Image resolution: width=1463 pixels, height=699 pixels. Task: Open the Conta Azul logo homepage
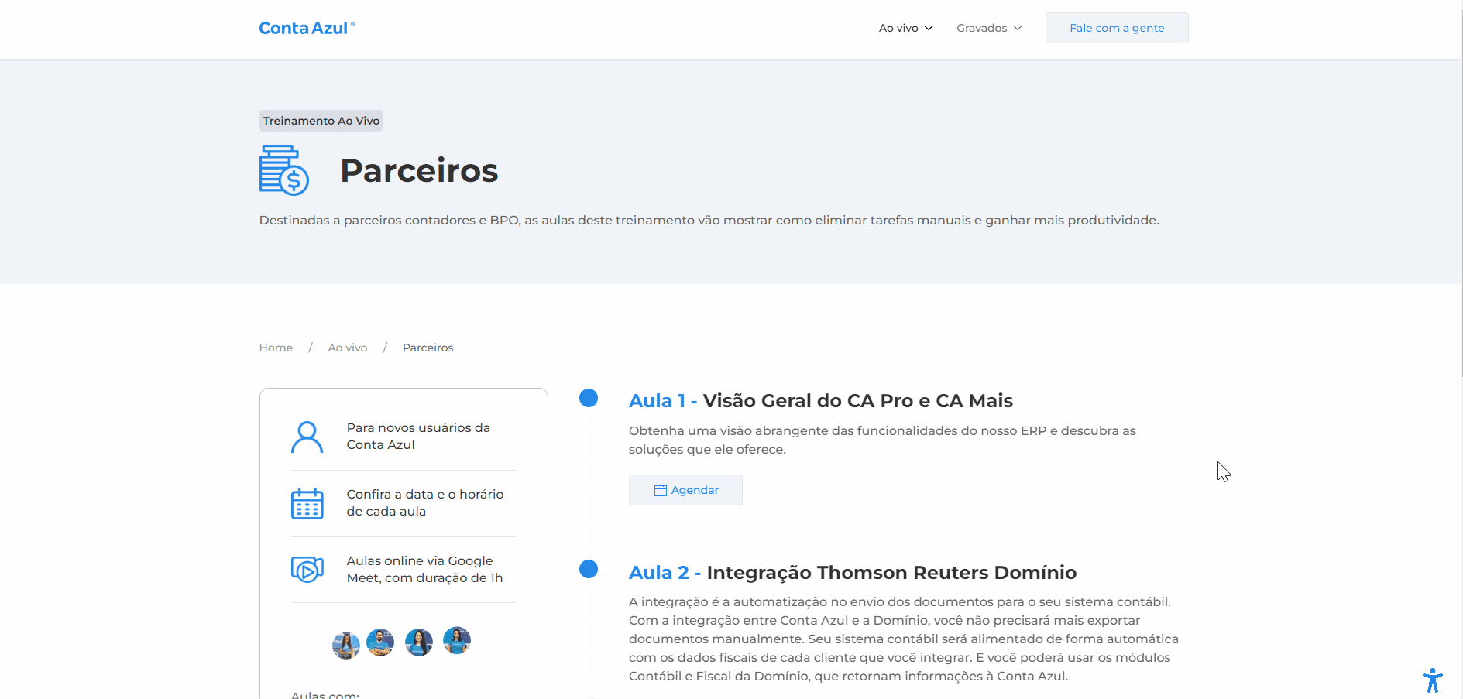point(307,28)
